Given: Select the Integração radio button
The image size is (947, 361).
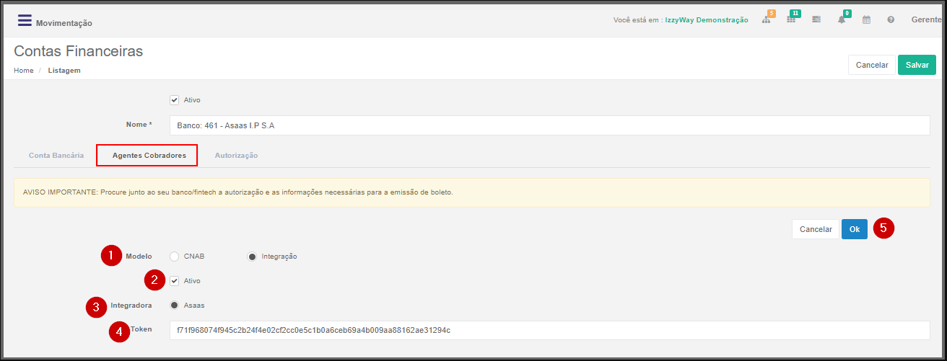Looking at the screenshot, I should coord(252,257).
